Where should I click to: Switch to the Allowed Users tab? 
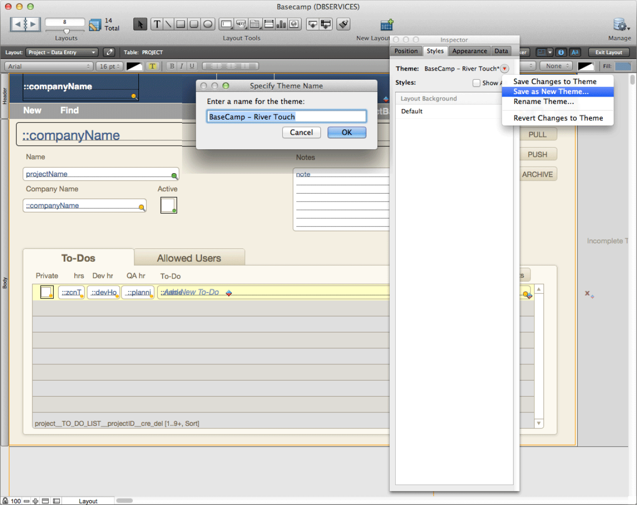coord(189,258)
